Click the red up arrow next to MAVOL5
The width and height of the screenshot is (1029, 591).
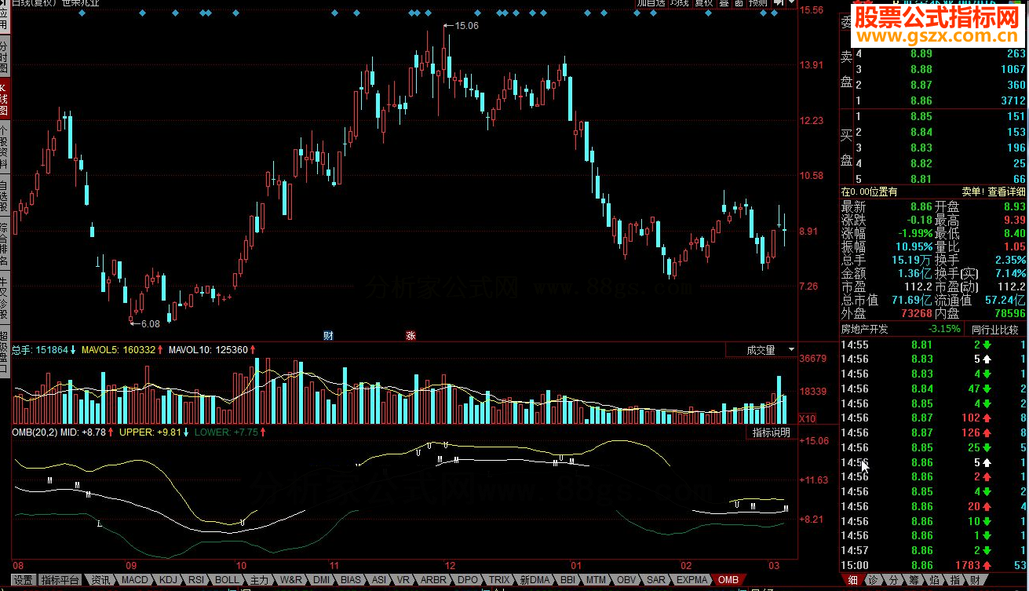coord(160,349)
